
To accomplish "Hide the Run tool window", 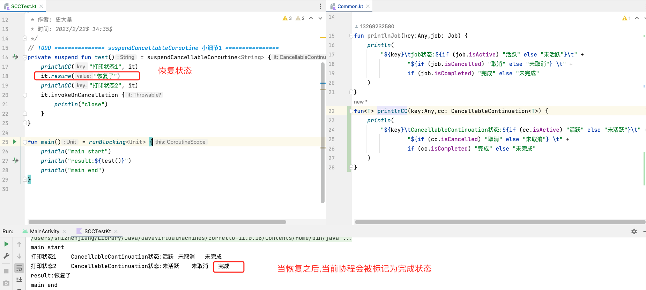I will point(644,231).
